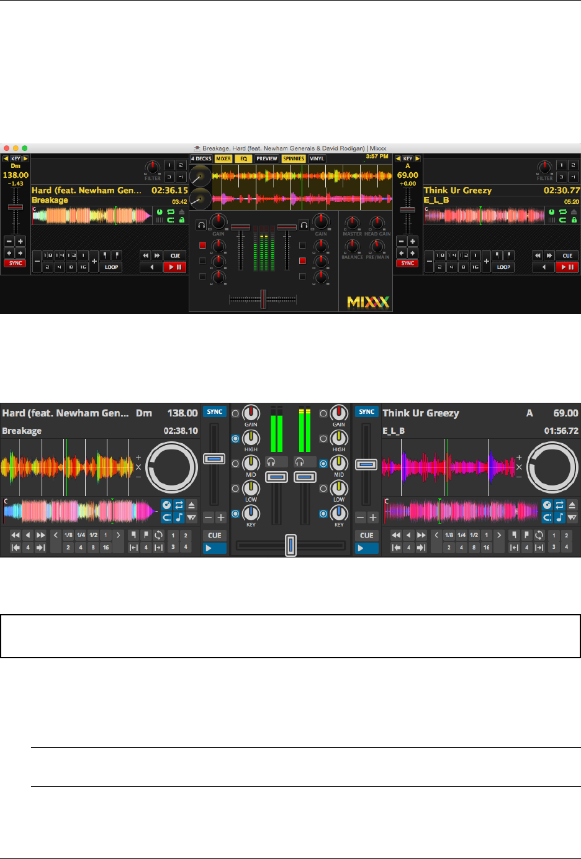The height and width of the screenshot is (859, 581).
Task: Click CUE on upper skin's left deck
Action: (x=175, y=255)
